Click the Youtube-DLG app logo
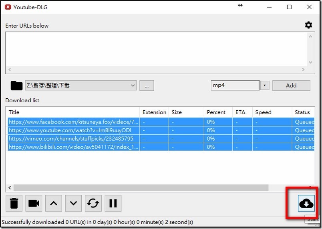This screenshot has height=229, width=322. [8, 7]
